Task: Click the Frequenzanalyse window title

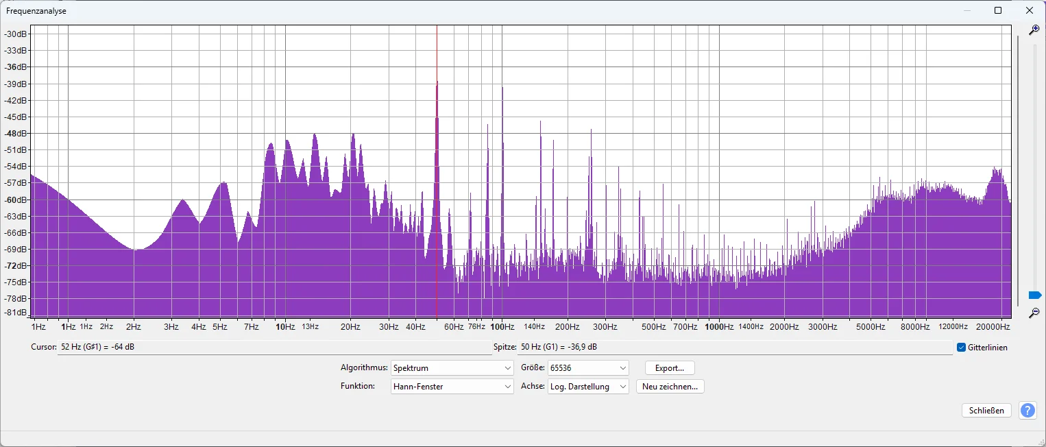Action: coord(36,11)
